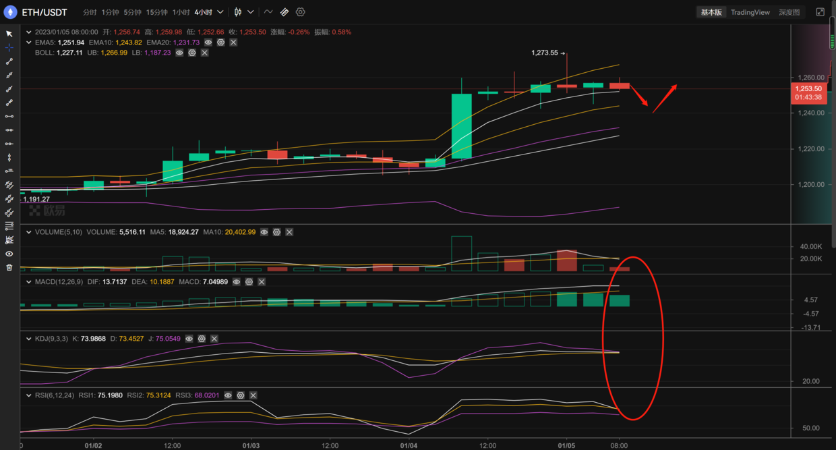The width and height of the screenshot is (836, 450).
Task: Switch to the 5分钟 timeframe
Action: pyautogui.click(x=133, y=13)
